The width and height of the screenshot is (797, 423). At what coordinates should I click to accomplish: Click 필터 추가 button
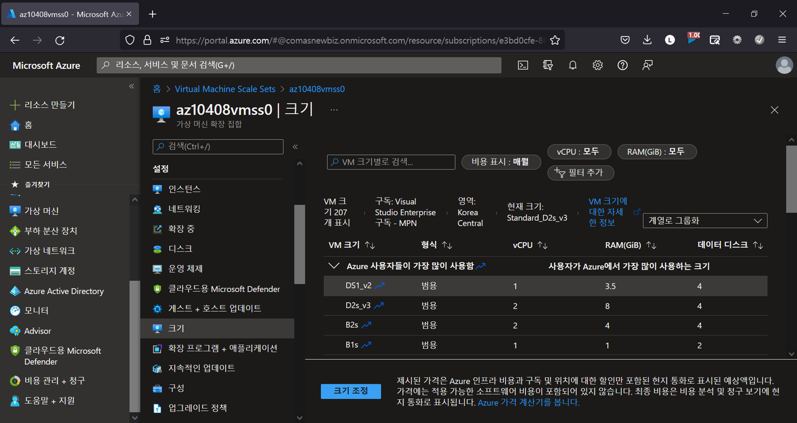[580, 173]
